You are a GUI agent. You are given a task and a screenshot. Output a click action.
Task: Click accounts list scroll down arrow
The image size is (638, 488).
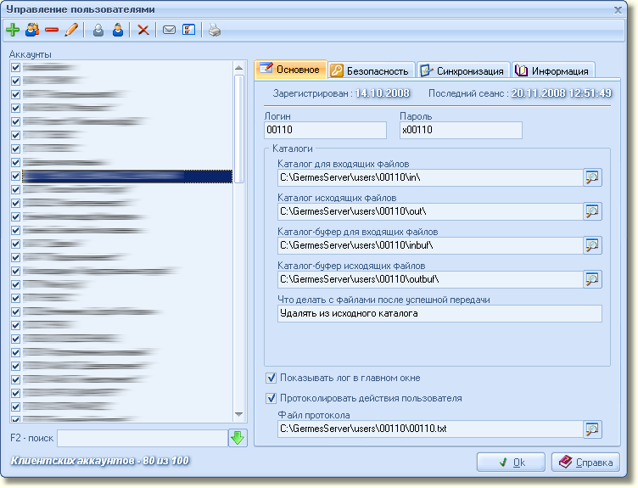point(239,415)
